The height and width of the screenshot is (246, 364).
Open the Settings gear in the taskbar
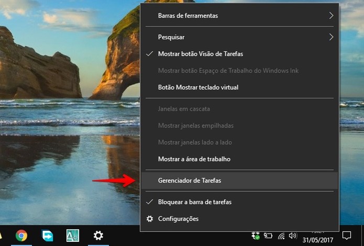click(98, 236)
